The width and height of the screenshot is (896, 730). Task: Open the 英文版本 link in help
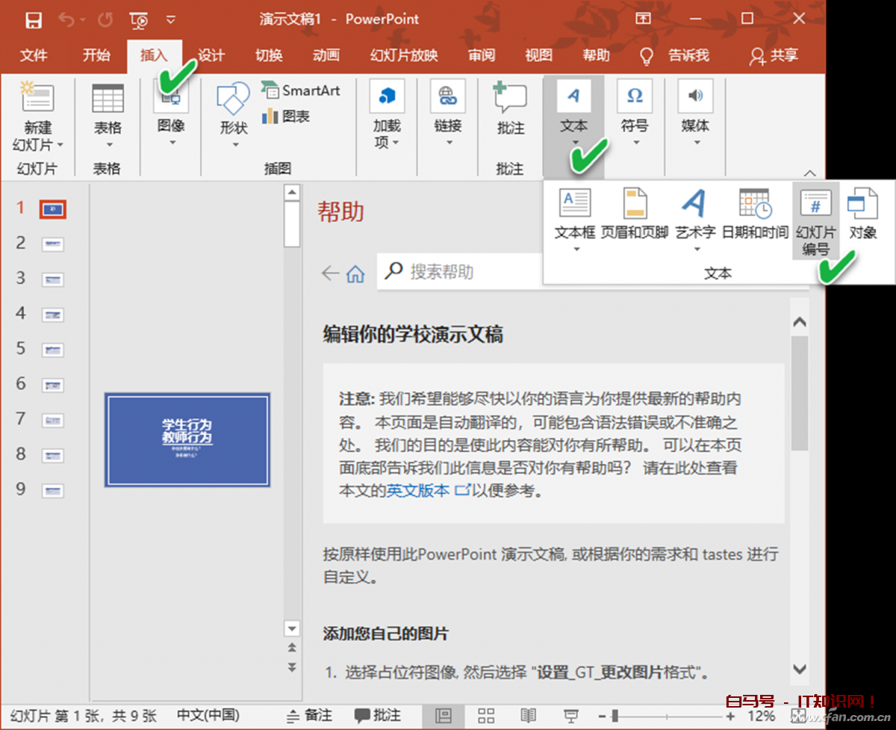418,491
